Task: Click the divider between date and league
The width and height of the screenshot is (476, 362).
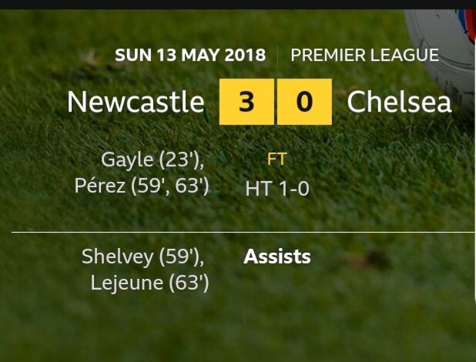Action: (278, 55)
